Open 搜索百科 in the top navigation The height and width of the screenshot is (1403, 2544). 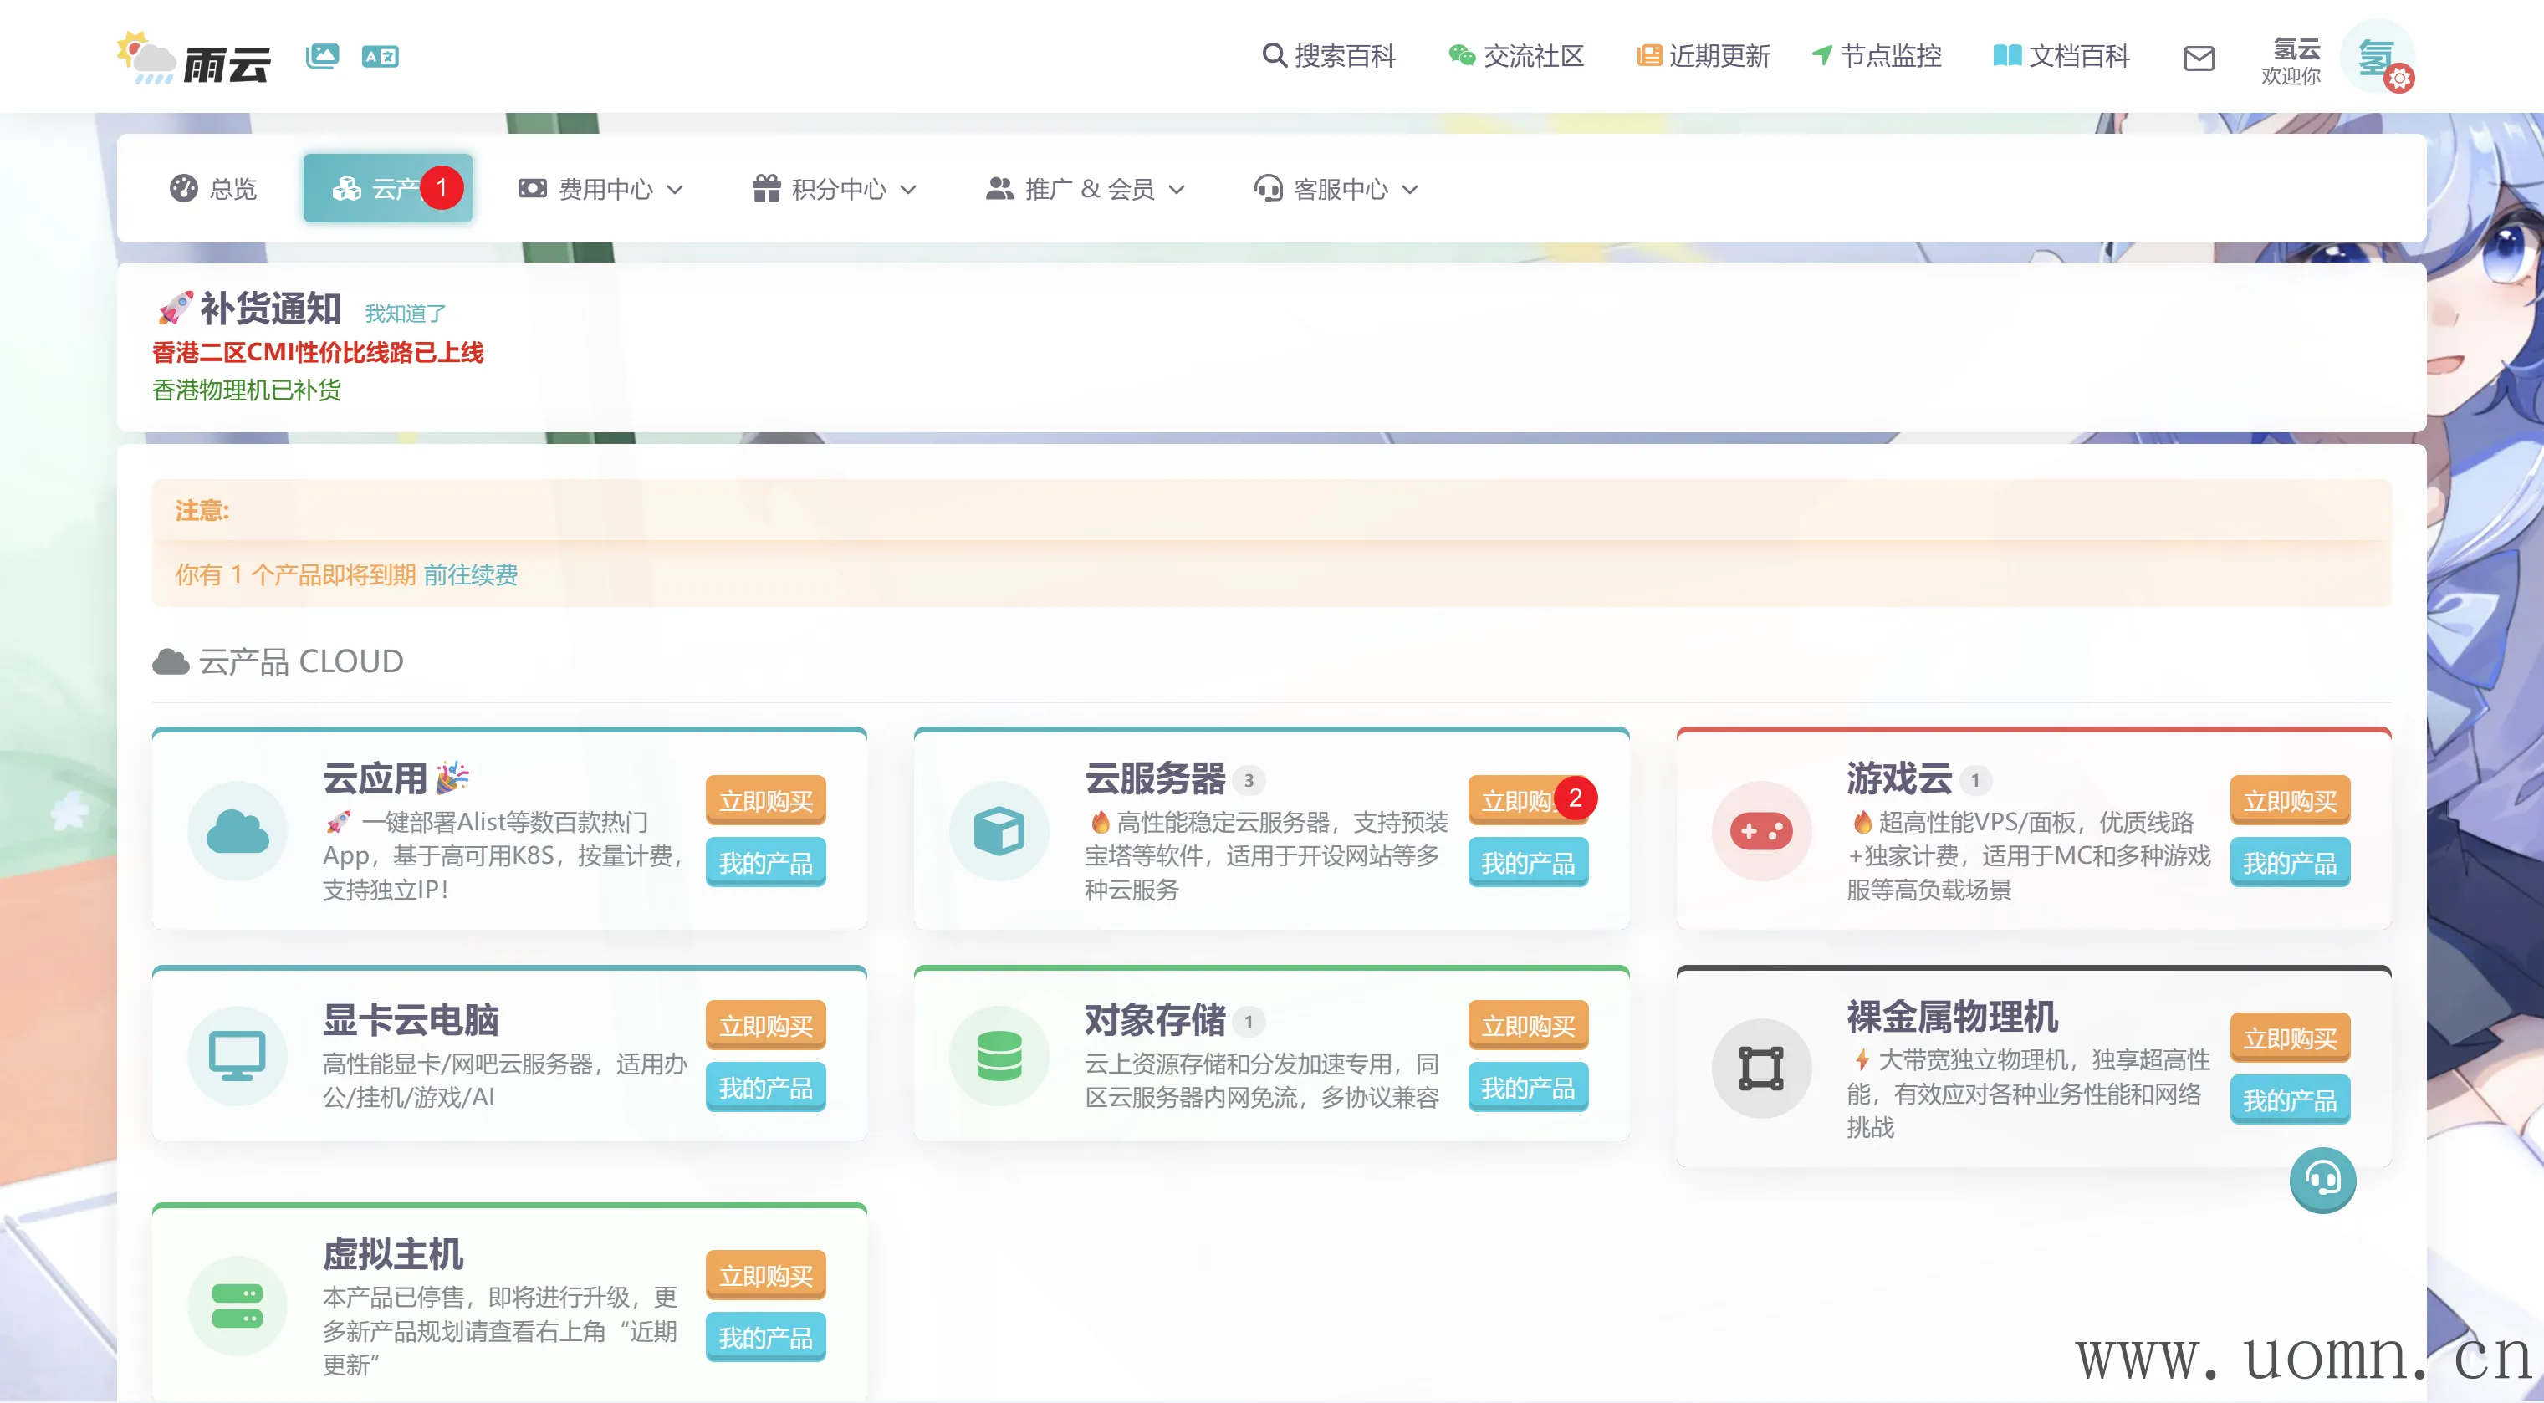click(1328, 56)
